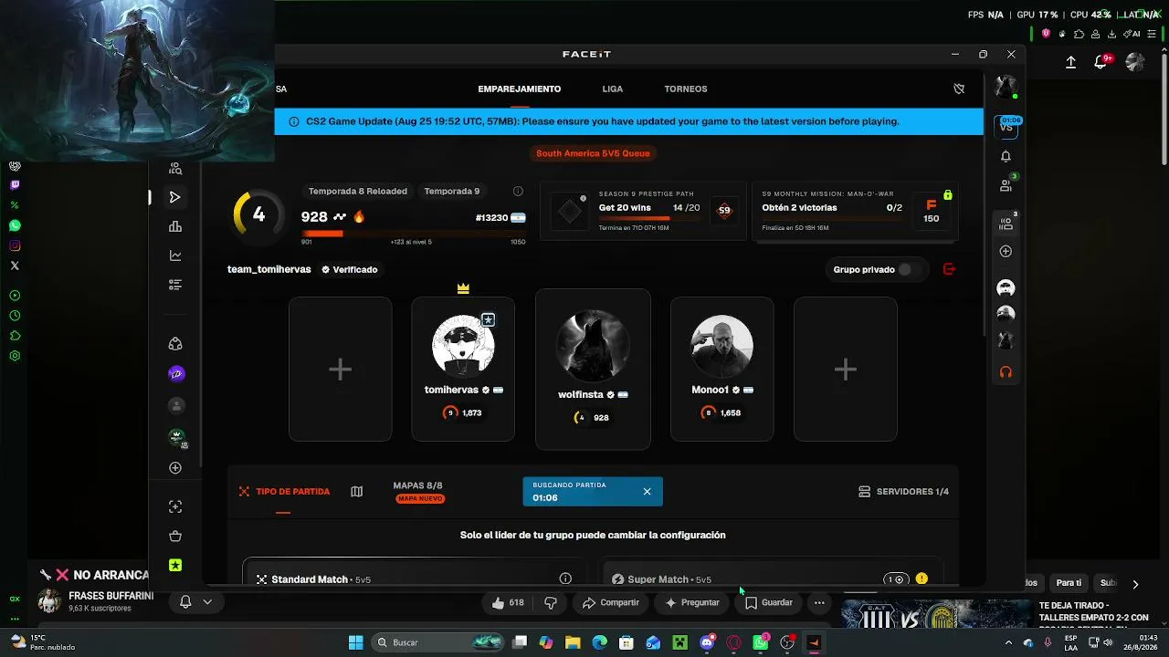Viewport: 1169px width, 657px height.
Task: Open the TIPO DE PARTIDA tab
Action: point(284,492)
